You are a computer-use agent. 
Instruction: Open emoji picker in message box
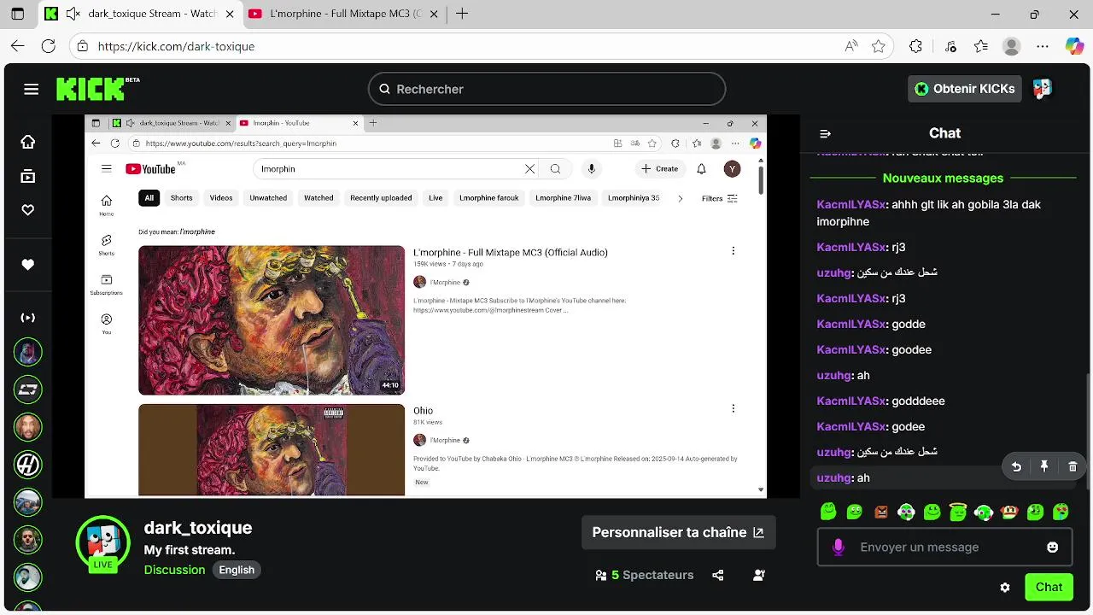click(x=1053, y=547)
